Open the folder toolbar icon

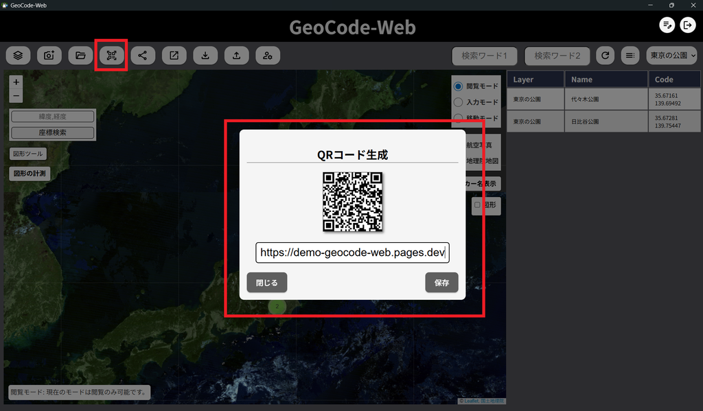[x=81, y=56]
